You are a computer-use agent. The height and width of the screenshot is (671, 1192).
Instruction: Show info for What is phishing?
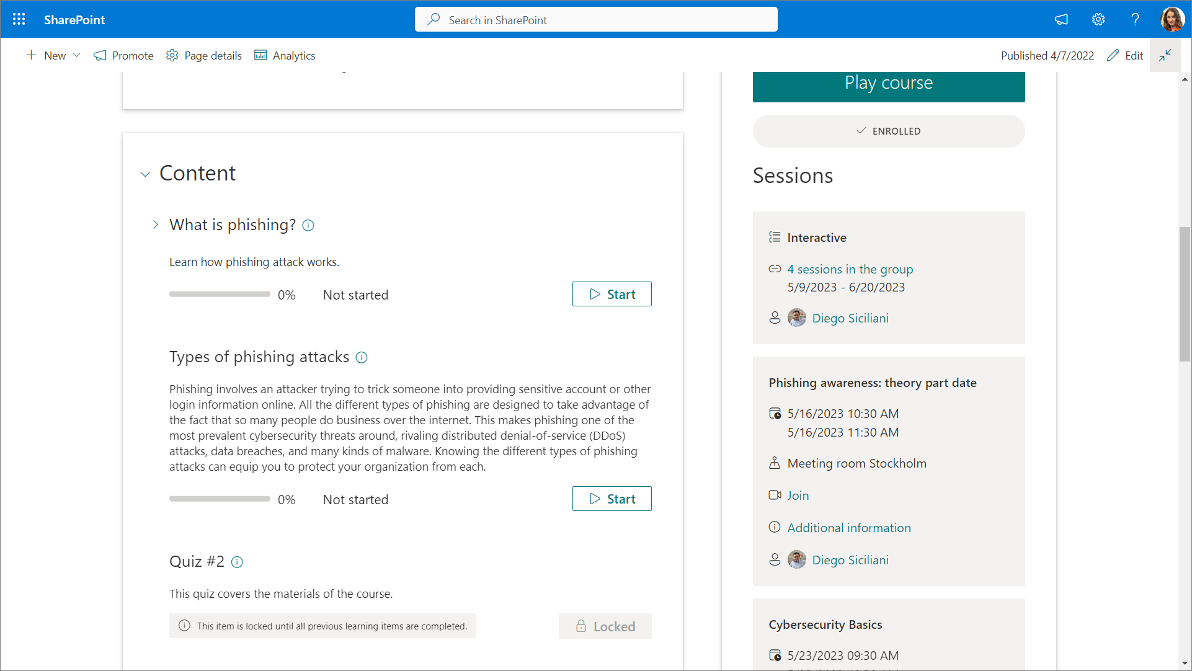click(x=308, y=226)
